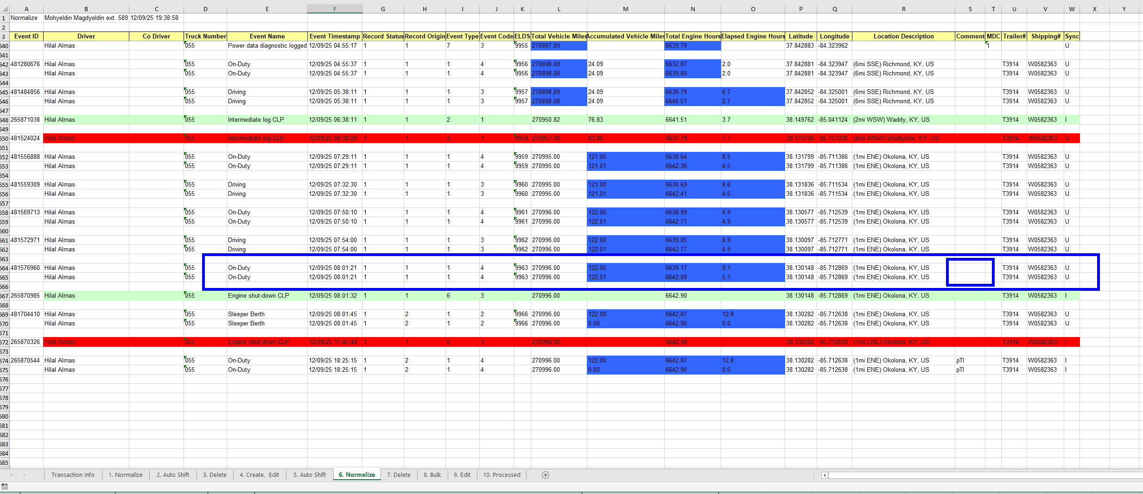Click Event ID cell '481524024'
Screen dimensions: 1143x494
tap(26, 138)
